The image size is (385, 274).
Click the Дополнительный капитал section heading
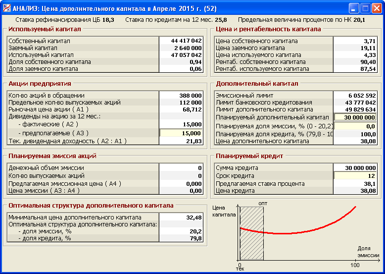(257, 84)
